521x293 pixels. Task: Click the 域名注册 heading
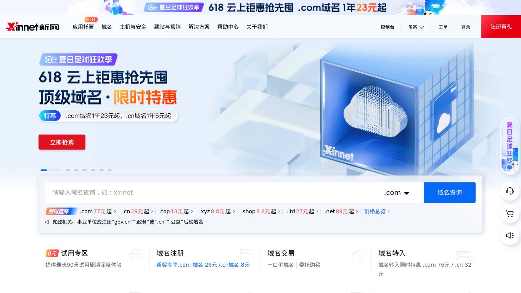coord(170,253)
